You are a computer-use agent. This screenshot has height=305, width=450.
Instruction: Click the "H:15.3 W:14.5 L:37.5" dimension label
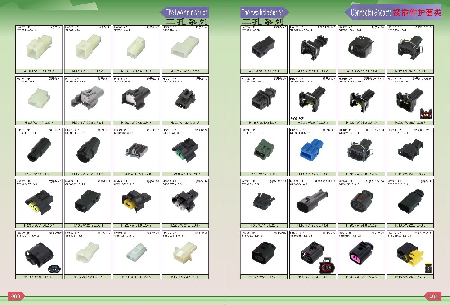[x=39, y=71]
